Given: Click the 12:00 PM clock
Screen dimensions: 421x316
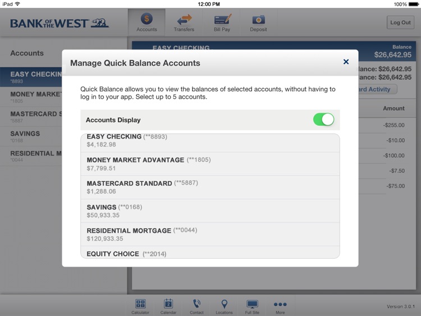Looking at the screenshot, I should pyautogui.click(x=209, y=4).
